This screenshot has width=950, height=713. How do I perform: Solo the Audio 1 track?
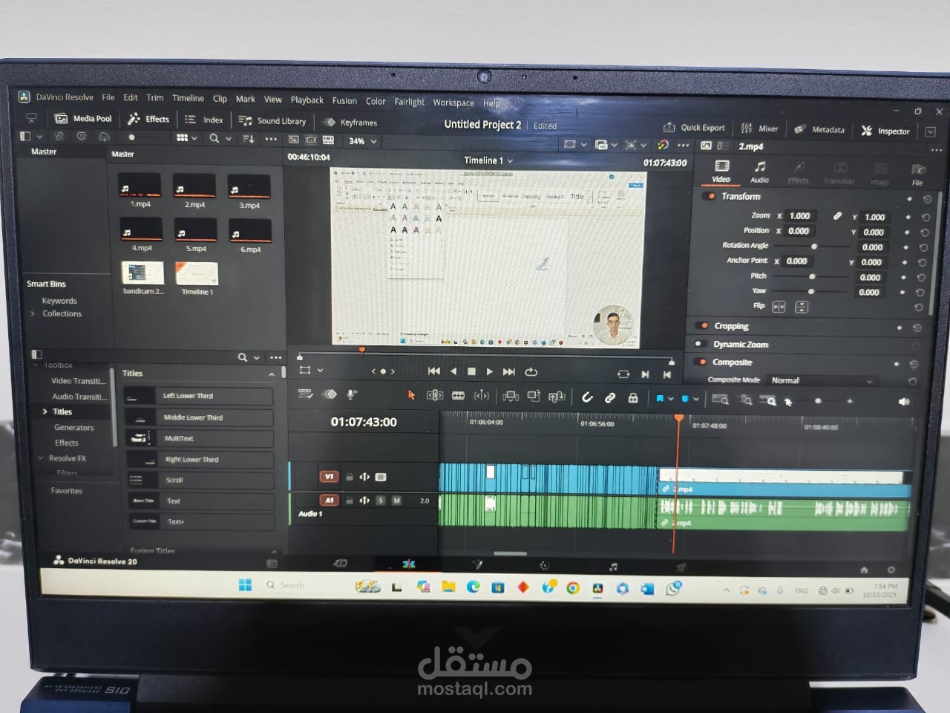(381, 501)
